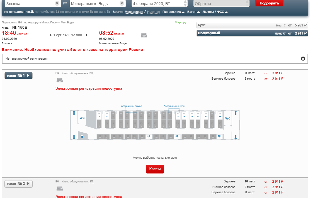Expand Льготы / ФСС options
Image resolution: width=310 pixels, height=198 pixels.
tap(215, 12)
